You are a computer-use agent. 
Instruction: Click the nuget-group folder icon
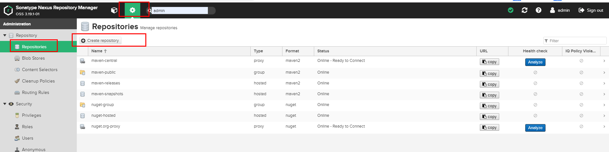[83, 105]
